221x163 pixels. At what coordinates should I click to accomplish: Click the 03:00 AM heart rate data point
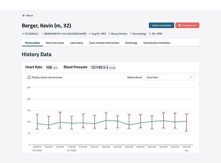(x=106, y=120)
